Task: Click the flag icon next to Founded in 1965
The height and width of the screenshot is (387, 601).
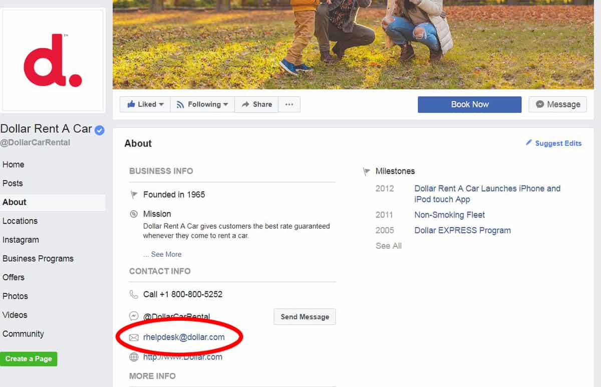Action: pyautogui.click(x=134, y=195)
